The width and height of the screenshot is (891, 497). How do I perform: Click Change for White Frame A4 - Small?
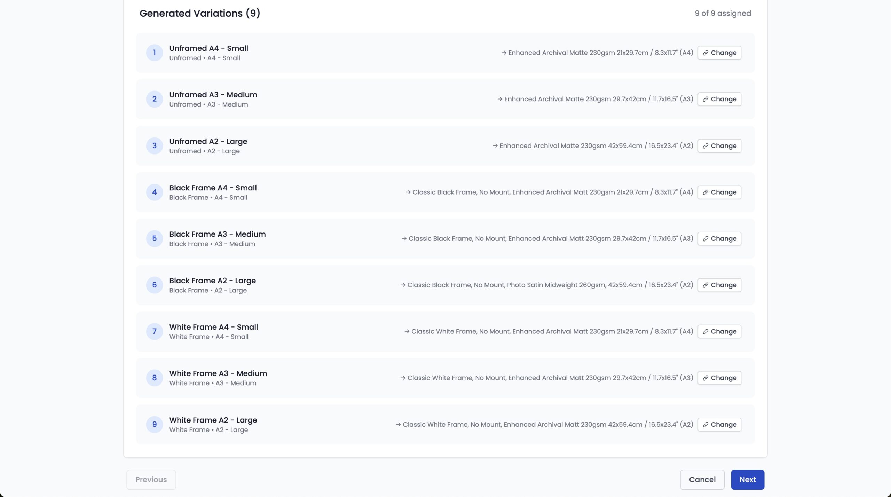click(x=719, y=331)
